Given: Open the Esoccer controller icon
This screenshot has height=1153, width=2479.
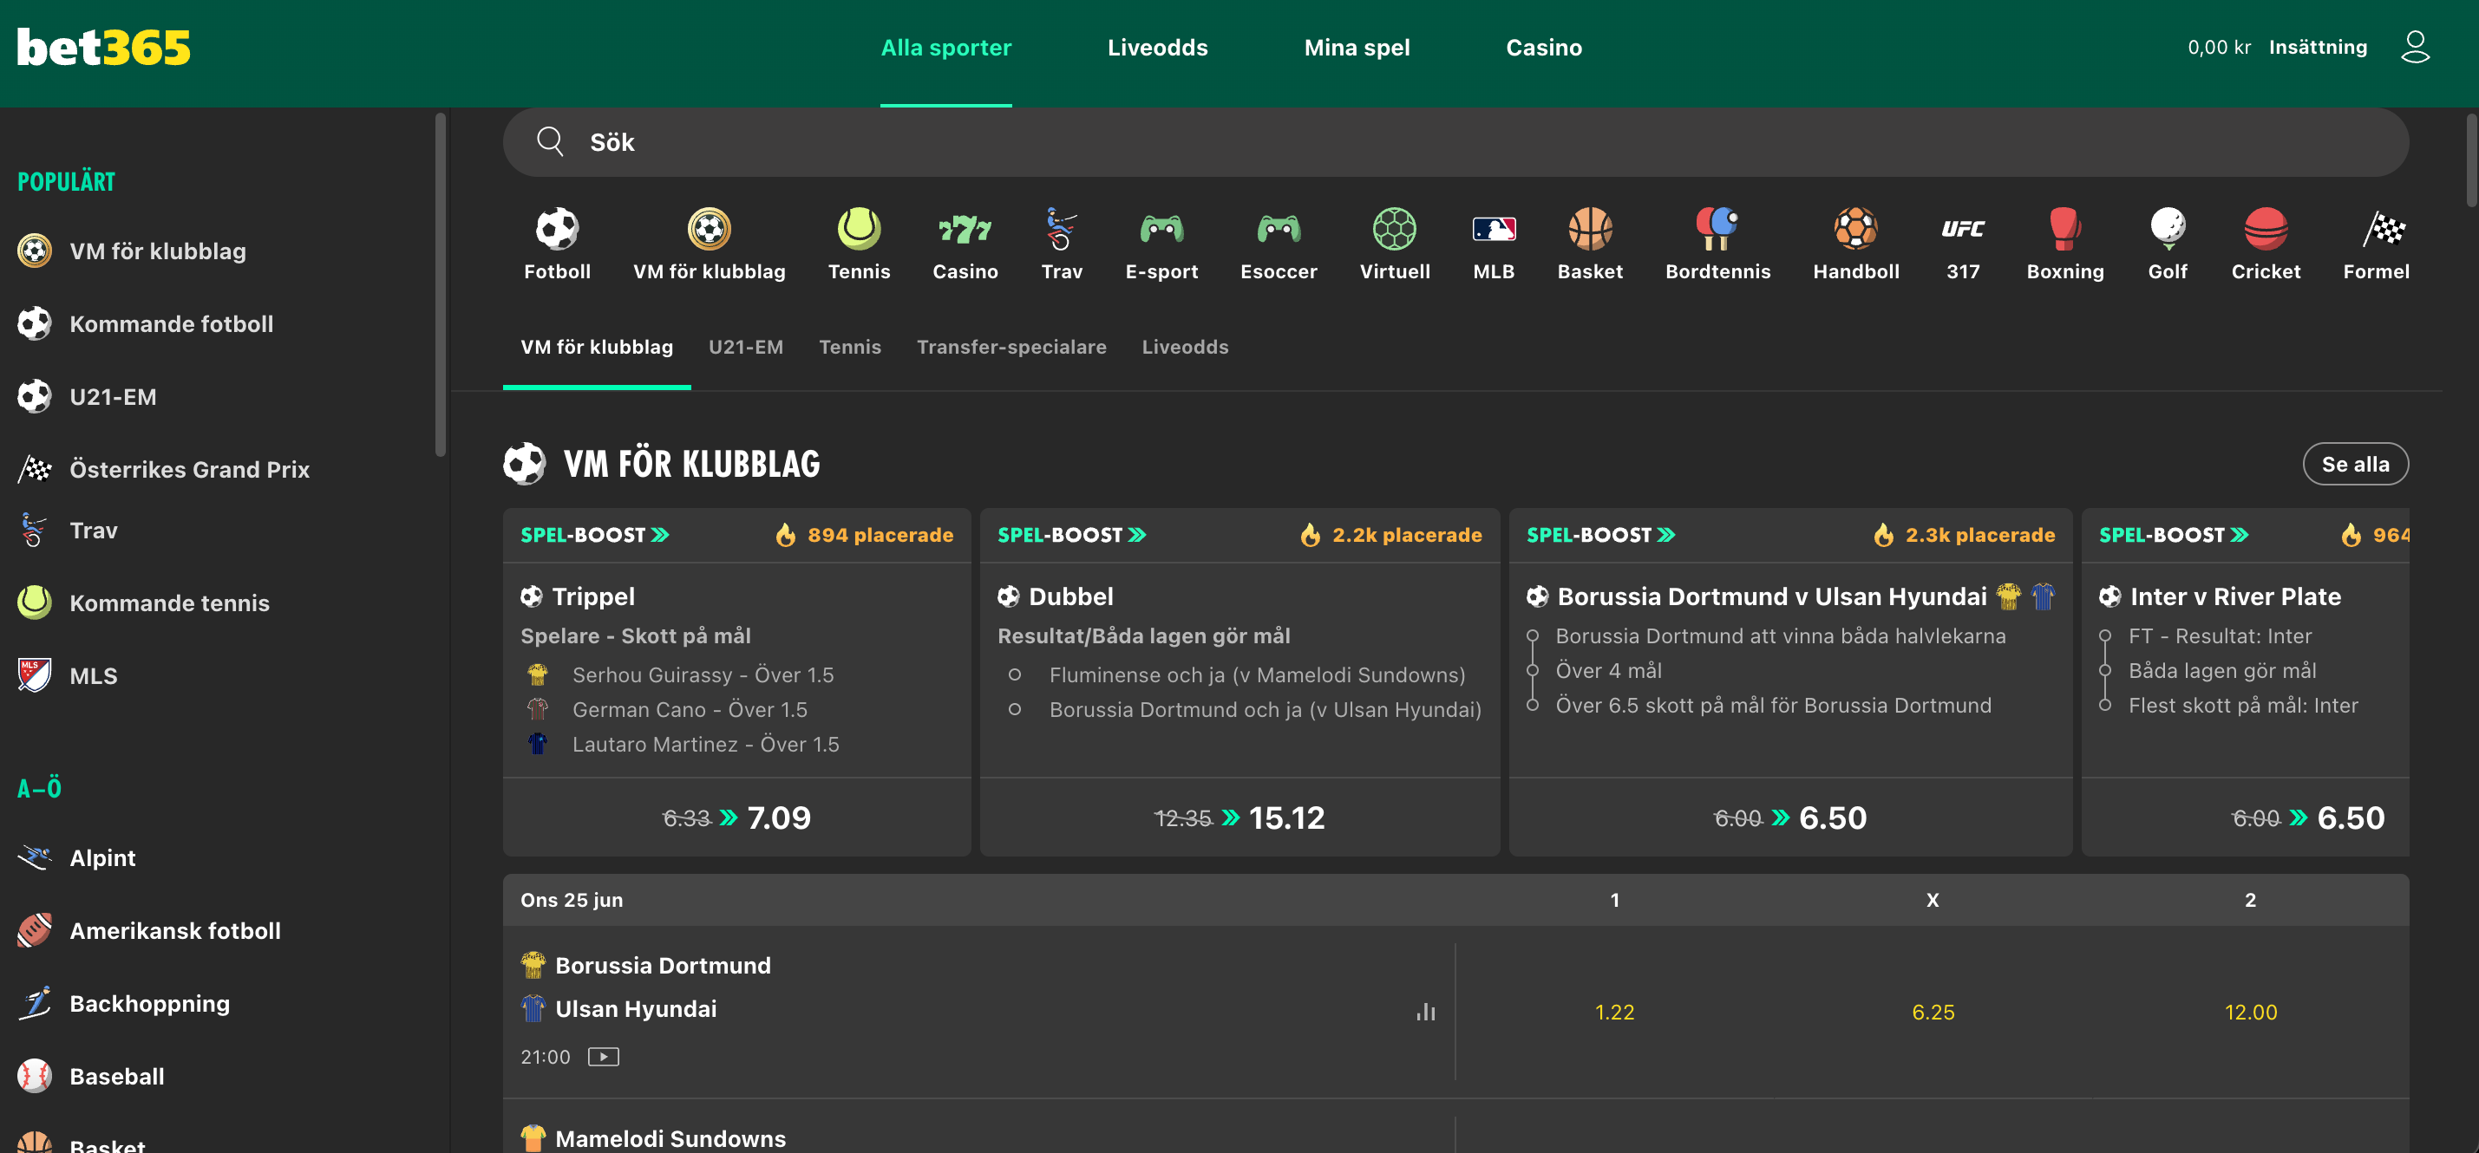Looking at the screenshot, I should click(x=1278, y=229).
